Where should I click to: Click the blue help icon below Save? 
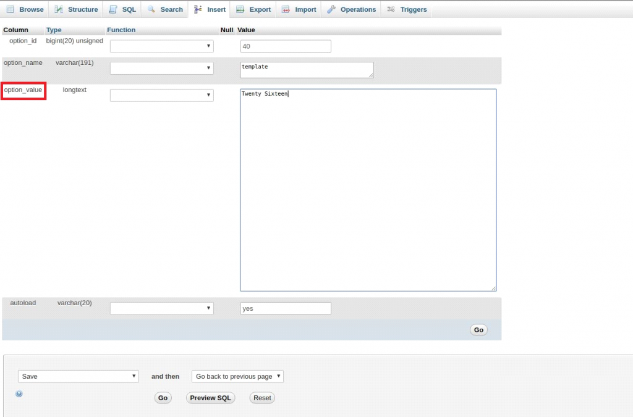(19, 394)
